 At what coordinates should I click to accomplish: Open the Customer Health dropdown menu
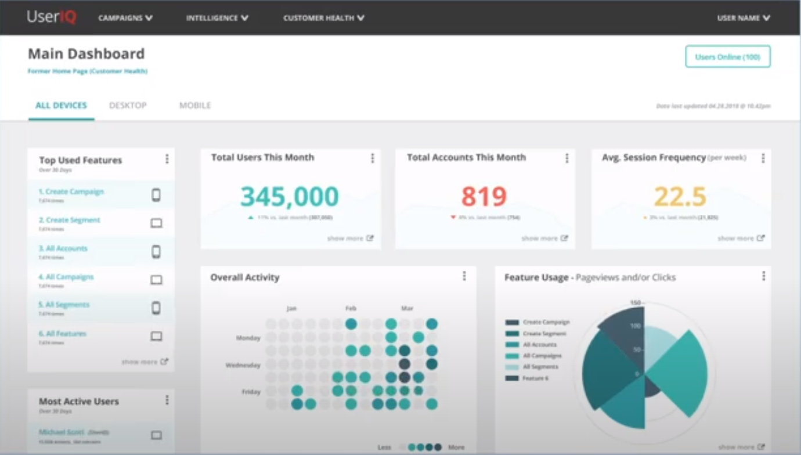point(324,18)
